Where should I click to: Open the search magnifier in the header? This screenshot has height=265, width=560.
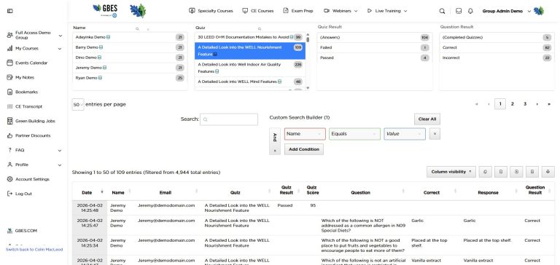(x=442, y=11)
